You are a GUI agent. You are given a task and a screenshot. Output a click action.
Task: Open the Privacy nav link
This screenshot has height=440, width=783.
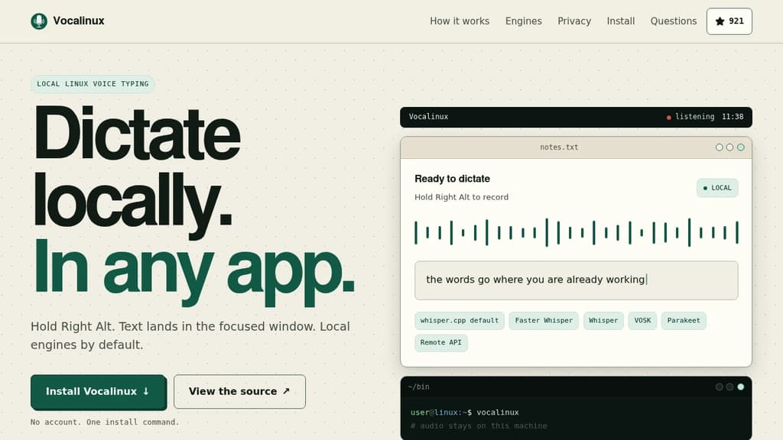pyautogui.click(x=574, y=21)
